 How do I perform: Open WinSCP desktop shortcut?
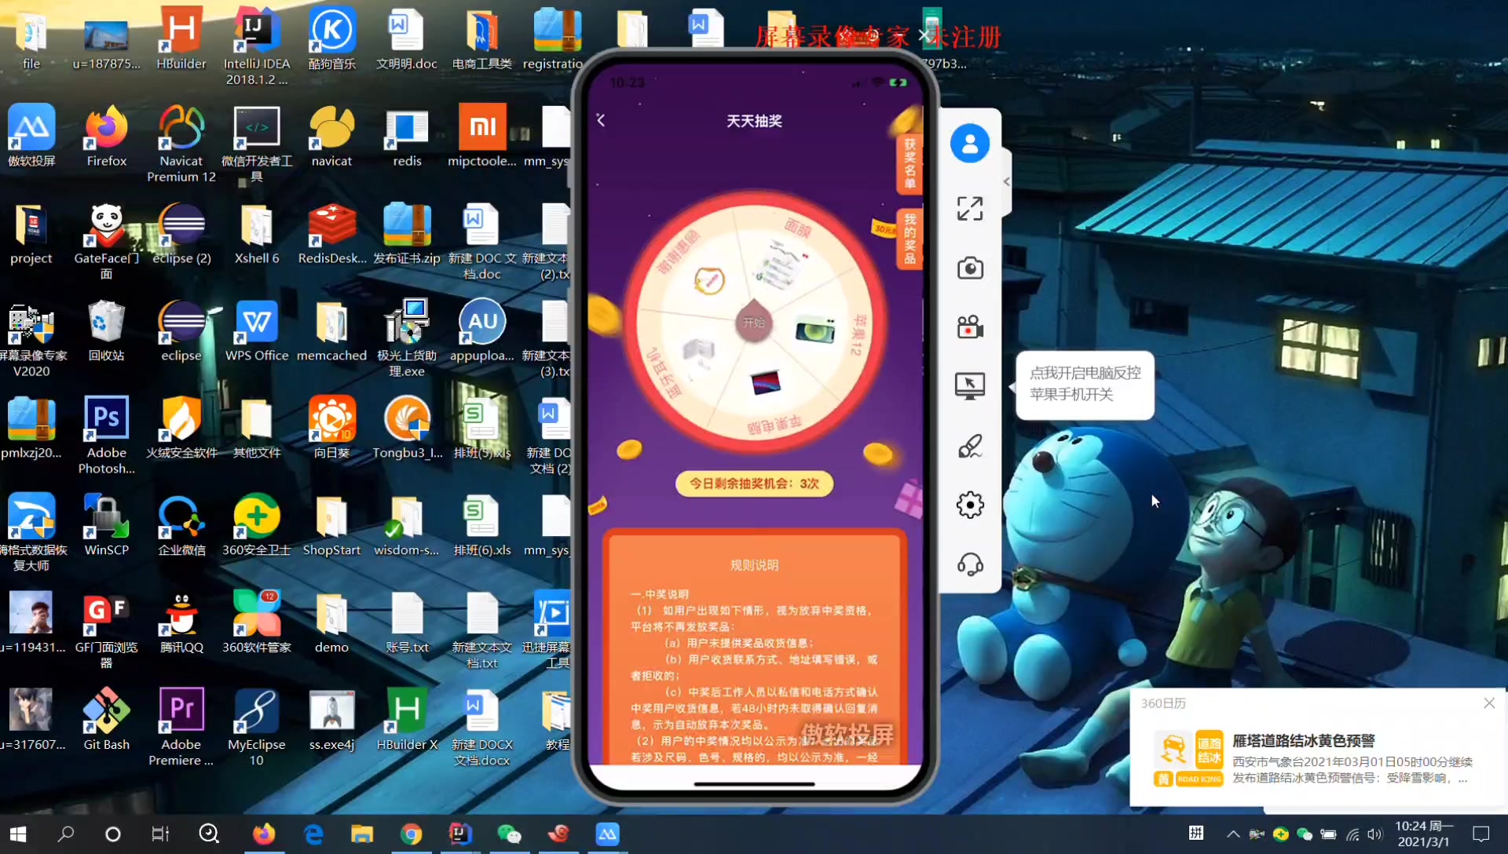click(106, 526)
